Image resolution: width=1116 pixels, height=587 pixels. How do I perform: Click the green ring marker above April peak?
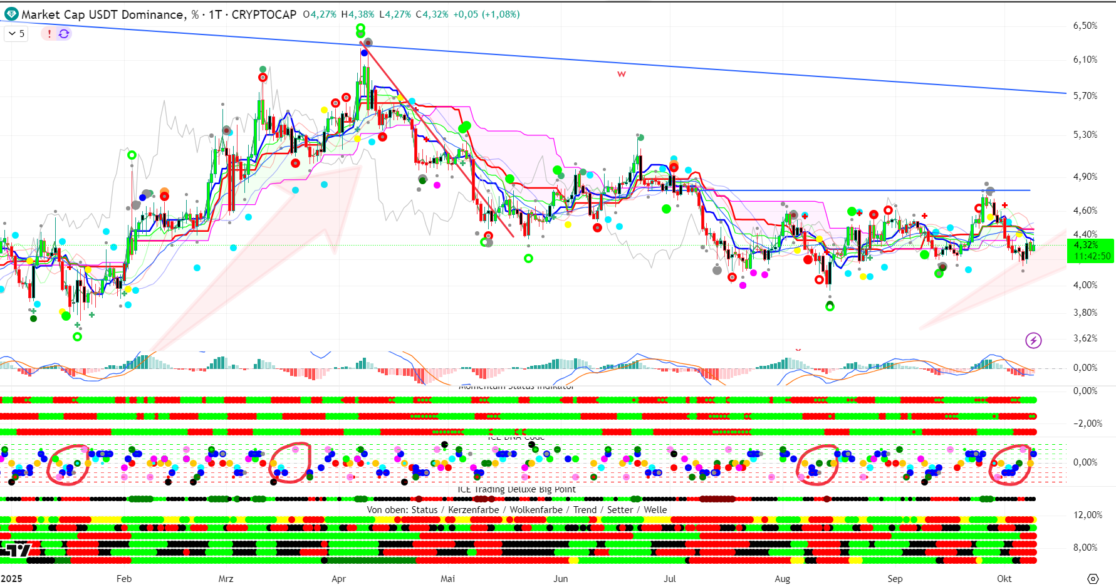click(360, 28)
